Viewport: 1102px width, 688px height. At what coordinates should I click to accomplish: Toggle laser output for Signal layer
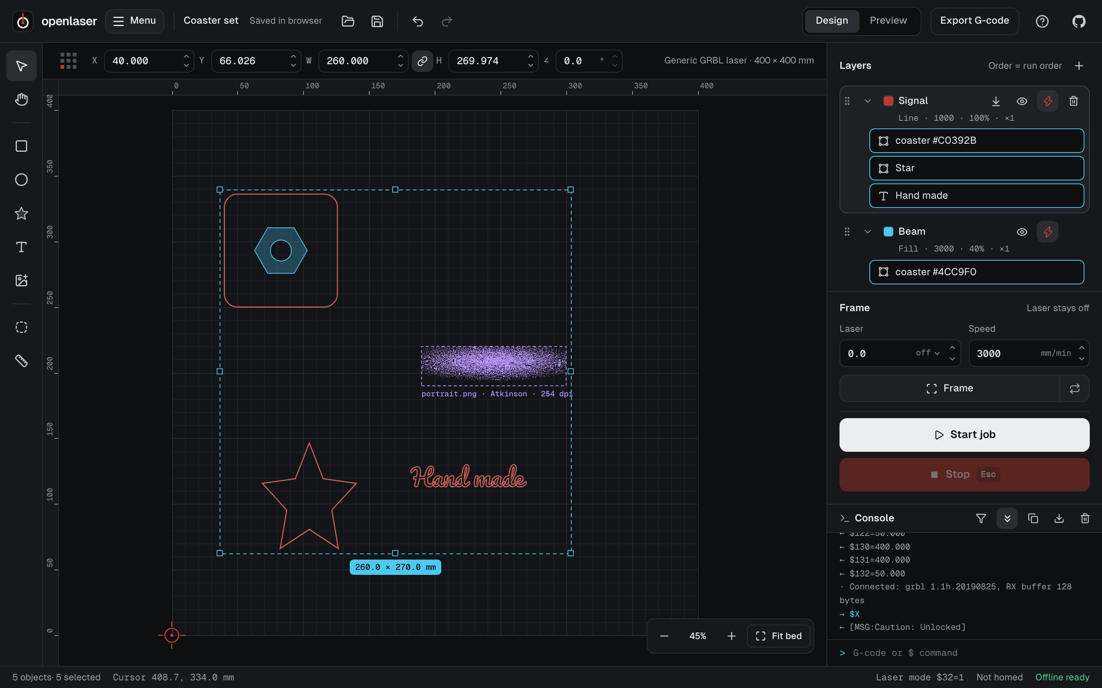[x=1048, y=101]
